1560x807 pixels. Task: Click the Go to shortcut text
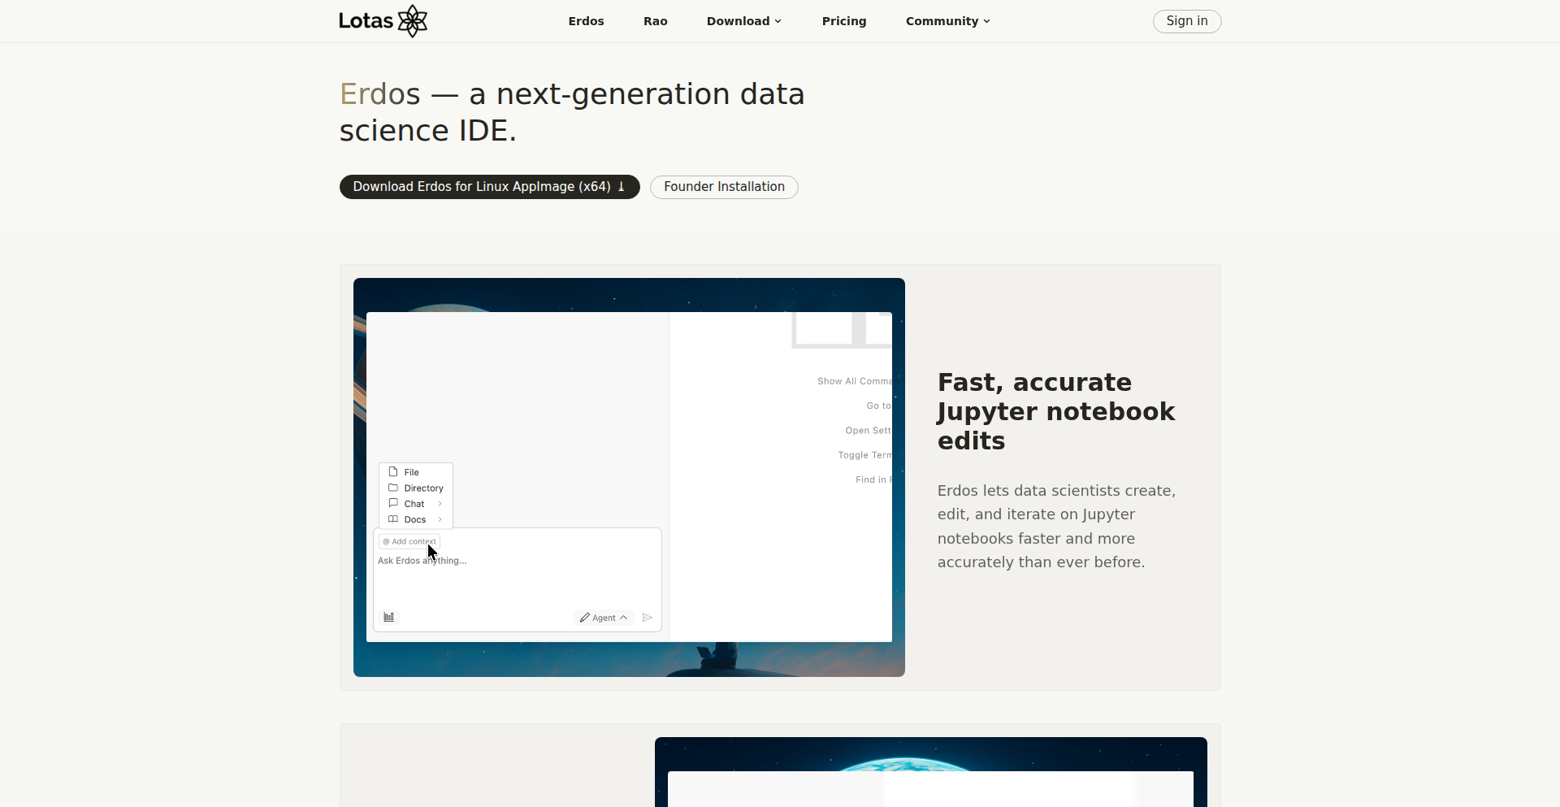pos(879,406)
